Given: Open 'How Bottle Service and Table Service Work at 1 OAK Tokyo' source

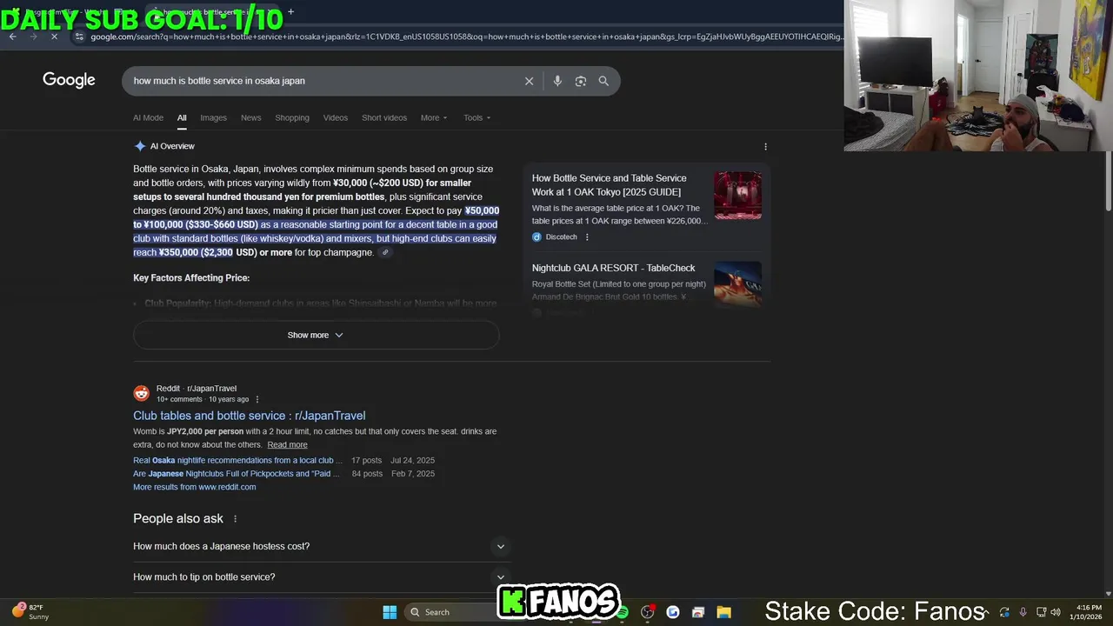Looking at the screenshot, I should click(x=609, y=185).
